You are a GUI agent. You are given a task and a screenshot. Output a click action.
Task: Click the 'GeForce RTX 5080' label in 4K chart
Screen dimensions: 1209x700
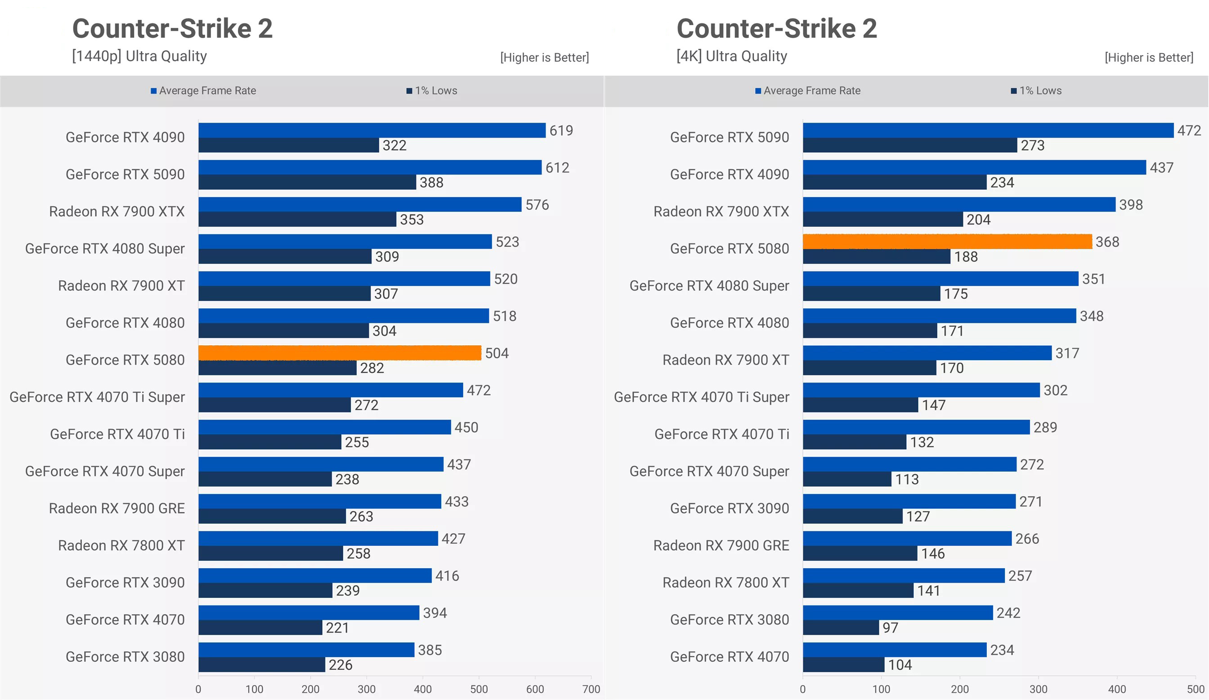(x=730, y=249)
